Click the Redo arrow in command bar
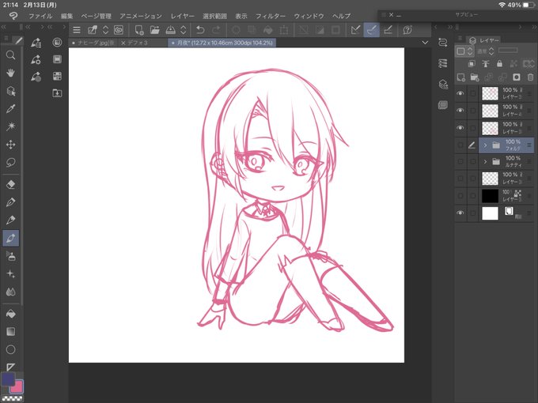 click(x=216, y=30)
